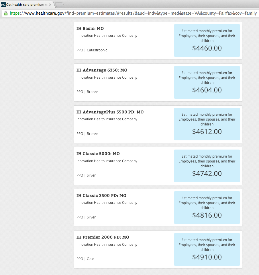Click the PPO | Catastrophic label
Viewport: 259px width, 275px height.
pyautogui.click(x=92, y=50)
